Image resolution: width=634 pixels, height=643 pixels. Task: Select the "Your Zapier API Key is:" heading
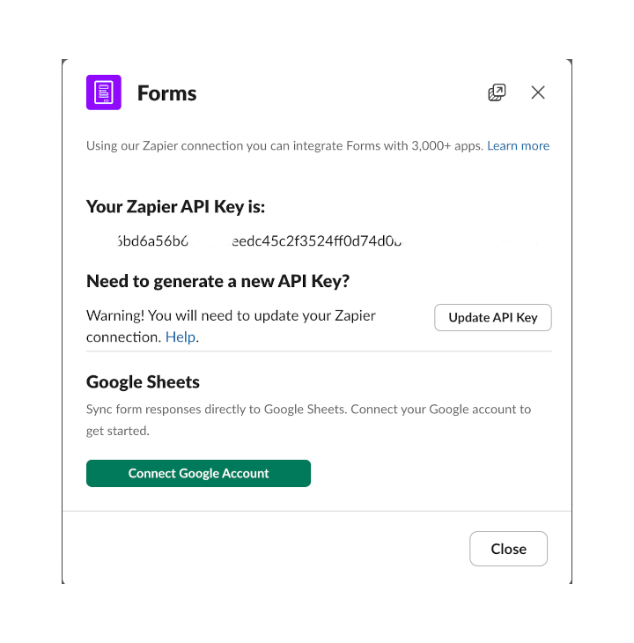point(175,207)
